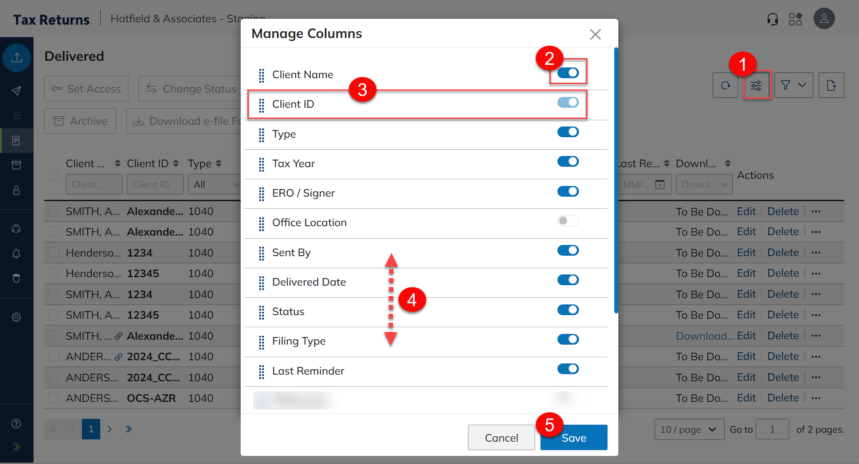
Task: Open settings gear in sidebar
Action: pyautogui.click(x=17, y=317)
